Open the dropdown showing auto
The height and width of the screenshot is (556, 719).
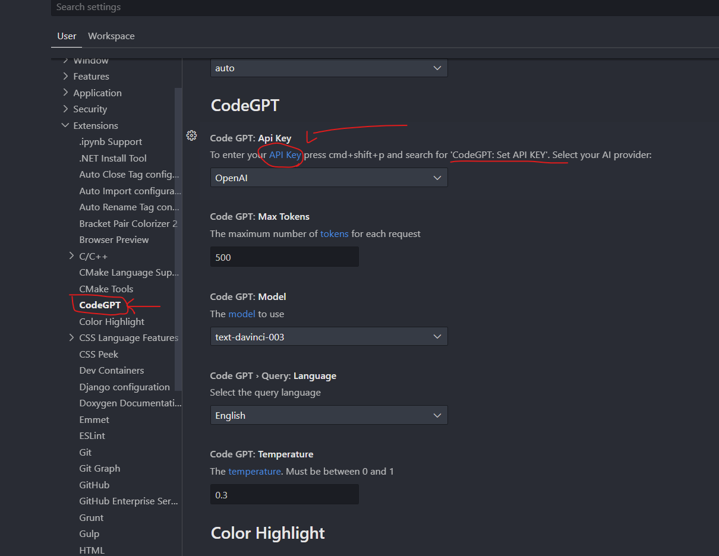coord(329,68)
